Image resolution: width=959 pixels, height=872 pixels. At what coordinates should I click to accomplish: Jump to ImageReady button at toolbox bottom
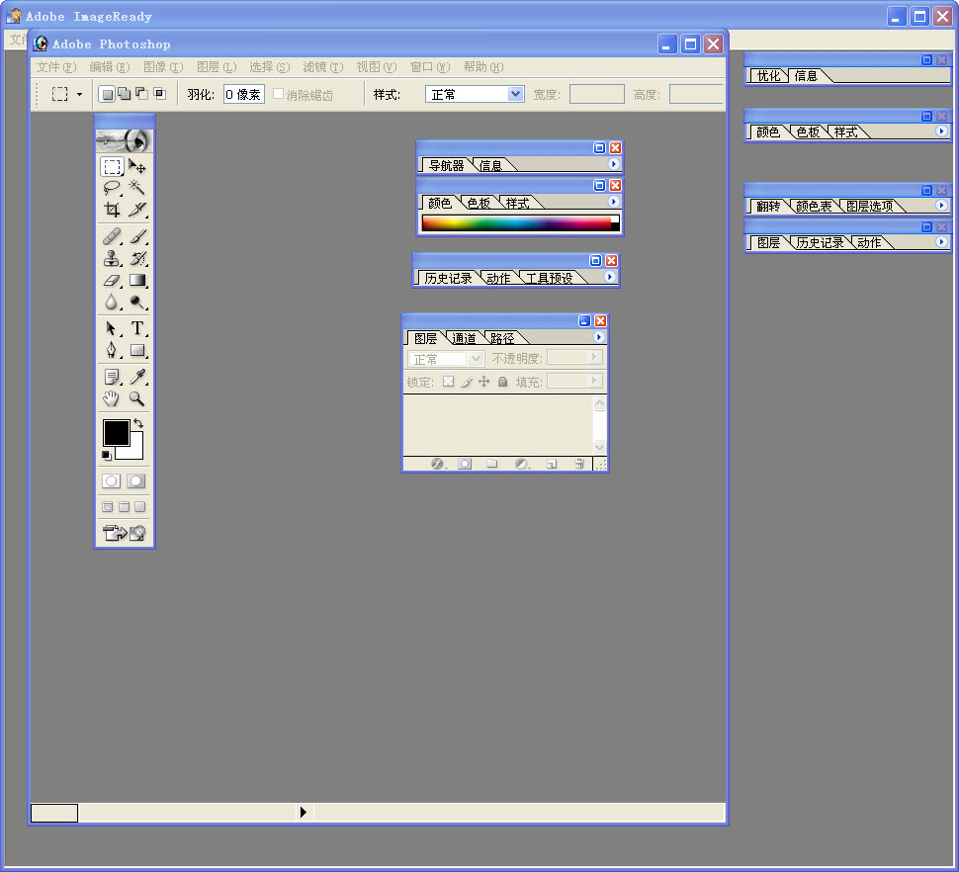[125, 534]
